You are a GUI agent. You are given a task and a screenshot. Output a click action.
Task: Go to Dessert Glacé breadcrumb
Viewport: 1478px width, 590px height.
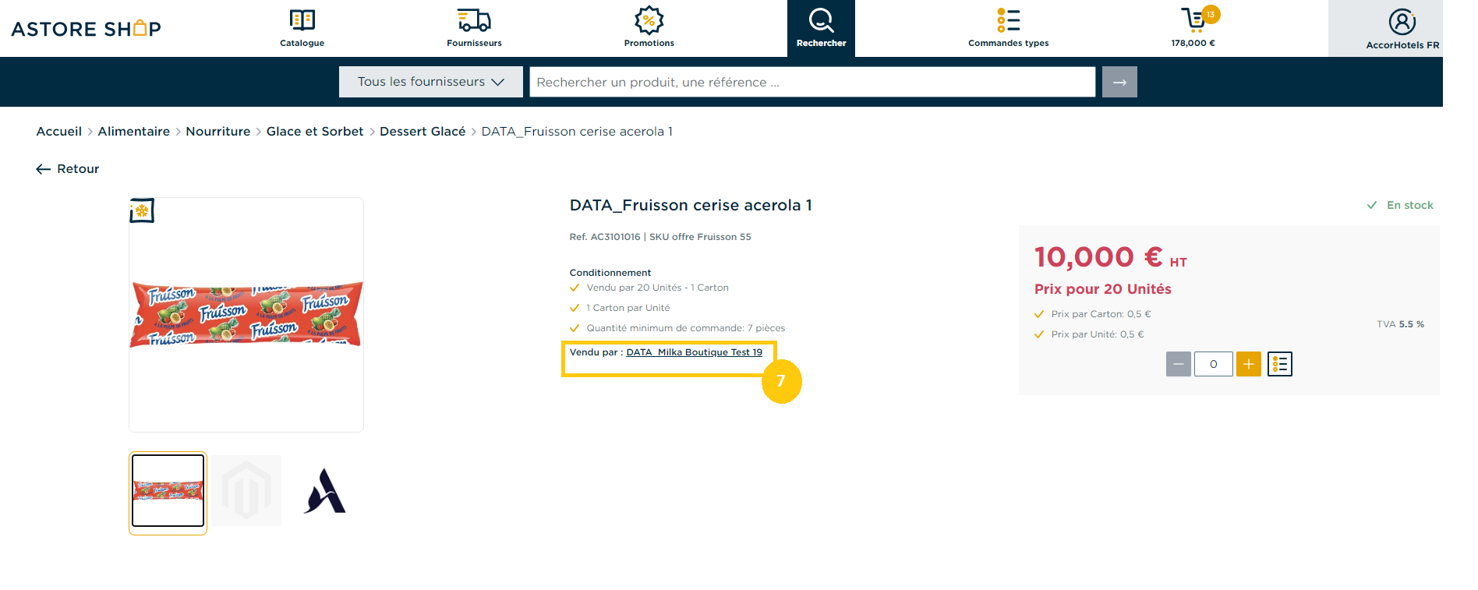pyautogui.click(x=423, y=132)
